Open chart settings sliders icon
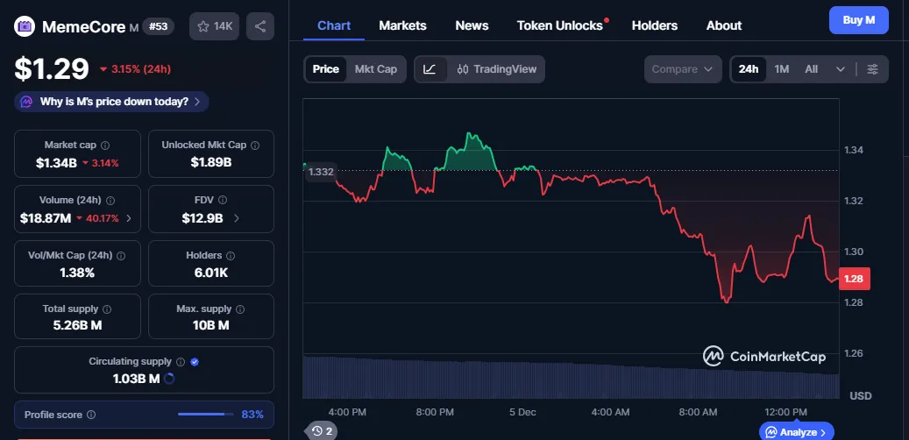Image resolution: width=909 pixels, height=440 pixels. 872,69
